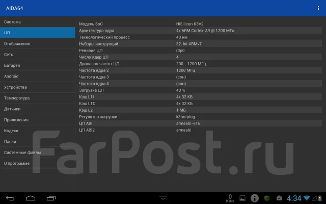Select the Загрузка ЦП label

pos(91,90)
